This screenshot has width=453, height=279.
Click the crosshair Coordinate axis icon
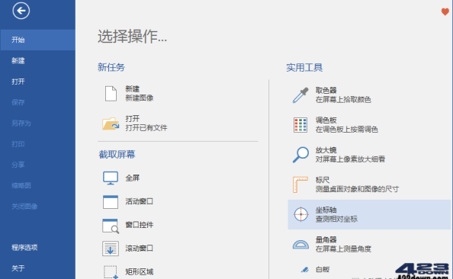(x=300, y=215)
